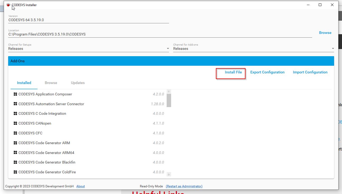Select CODESYS C Code Integration row
The height and width of the screenshot is (194, 342).
[89, 113]
